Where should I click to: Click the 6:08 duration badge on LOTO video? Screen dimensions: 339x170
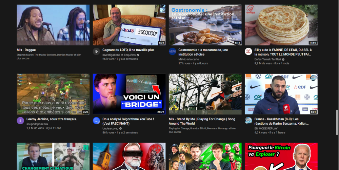point(161,43)
